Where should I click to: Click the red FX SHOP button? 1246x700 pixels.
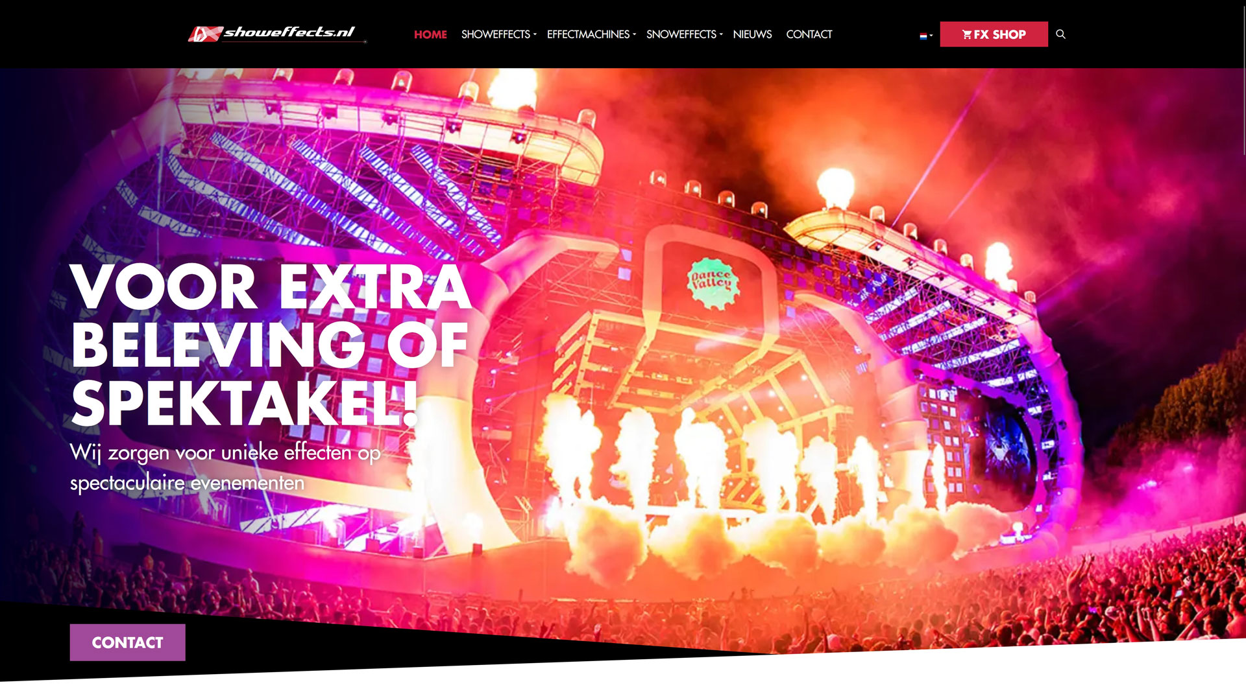(994, 34)
